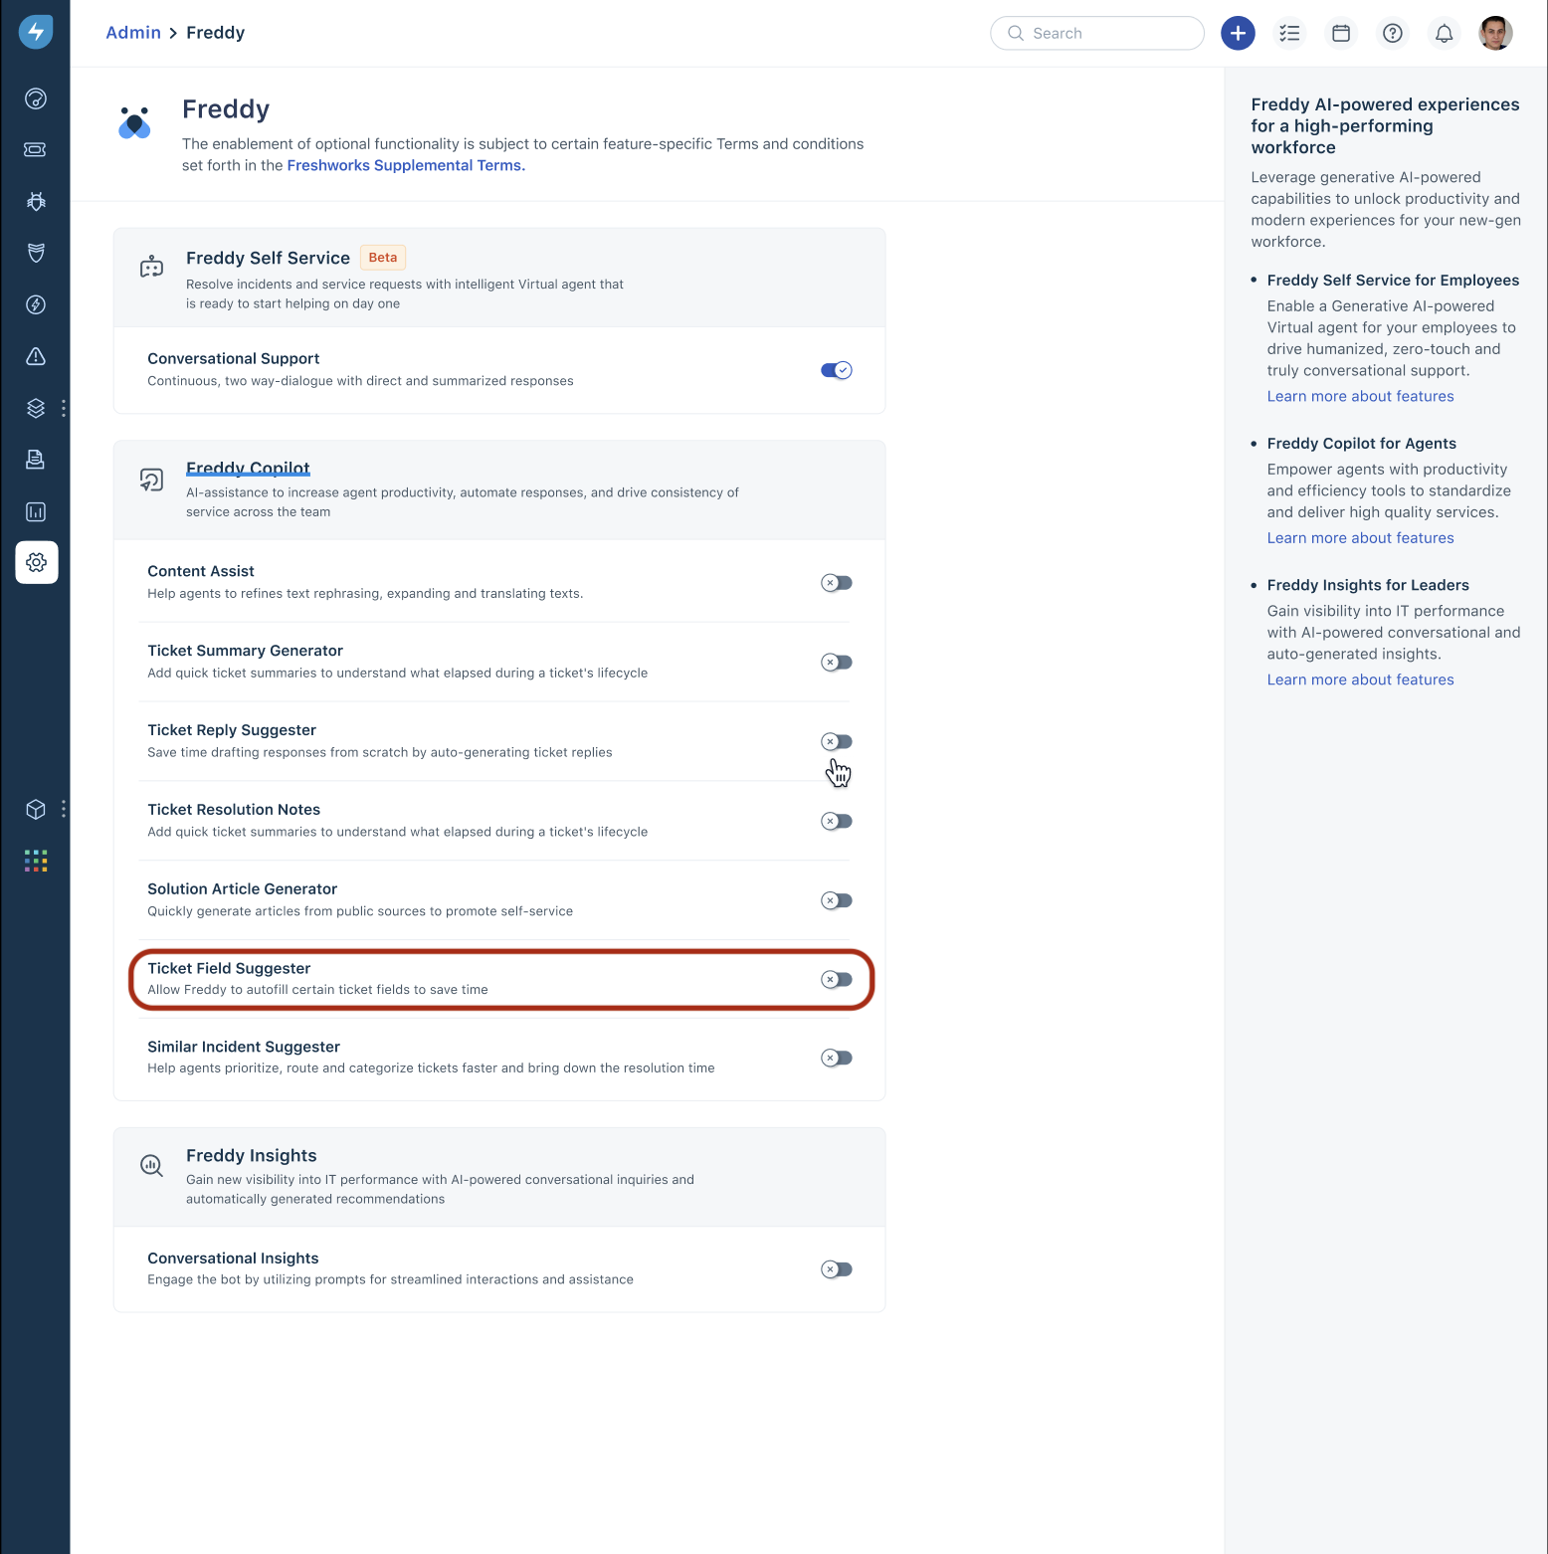1548x1554 pixels.
Task: Click the Freddy Insights magnifier icon
Action: click(151, 1165)
